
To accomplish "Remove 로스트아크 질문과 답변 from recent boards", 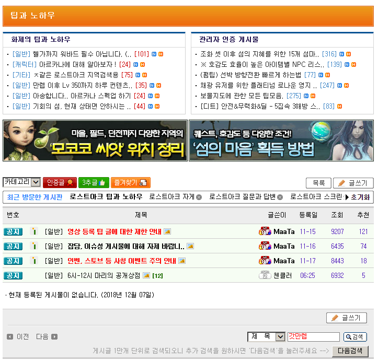I will (280, 197).
